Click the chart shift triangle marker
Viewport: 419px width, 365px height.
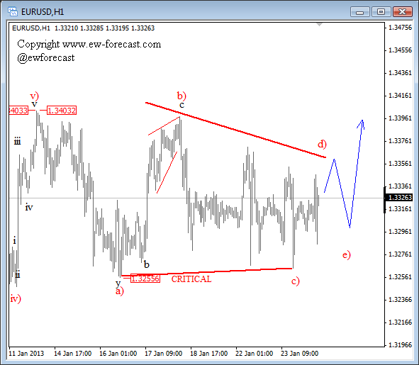[319, 25]
